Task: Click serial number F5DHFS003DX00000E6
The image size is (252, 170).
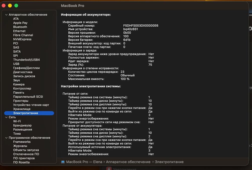Action: (x=141, y=26)
